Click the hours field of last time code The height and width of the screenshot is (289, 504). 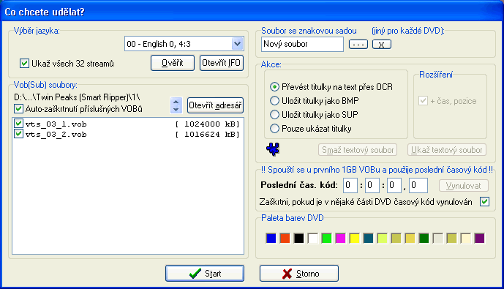[350, 186]
